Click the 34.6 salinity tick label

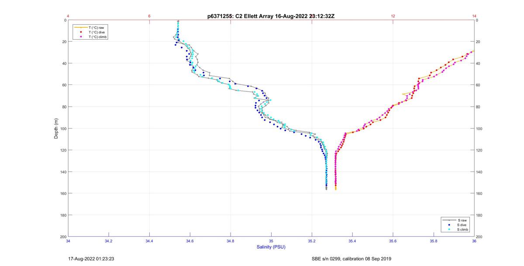pos(190,241)
